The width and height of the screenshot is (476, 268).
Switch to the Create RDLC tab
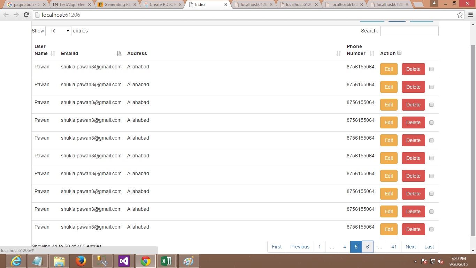(162, 5)
